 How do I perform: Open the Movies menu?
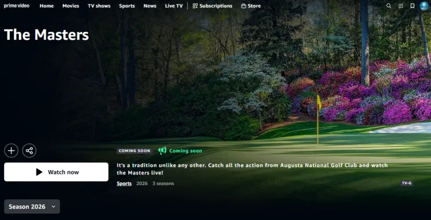[71, 6]
